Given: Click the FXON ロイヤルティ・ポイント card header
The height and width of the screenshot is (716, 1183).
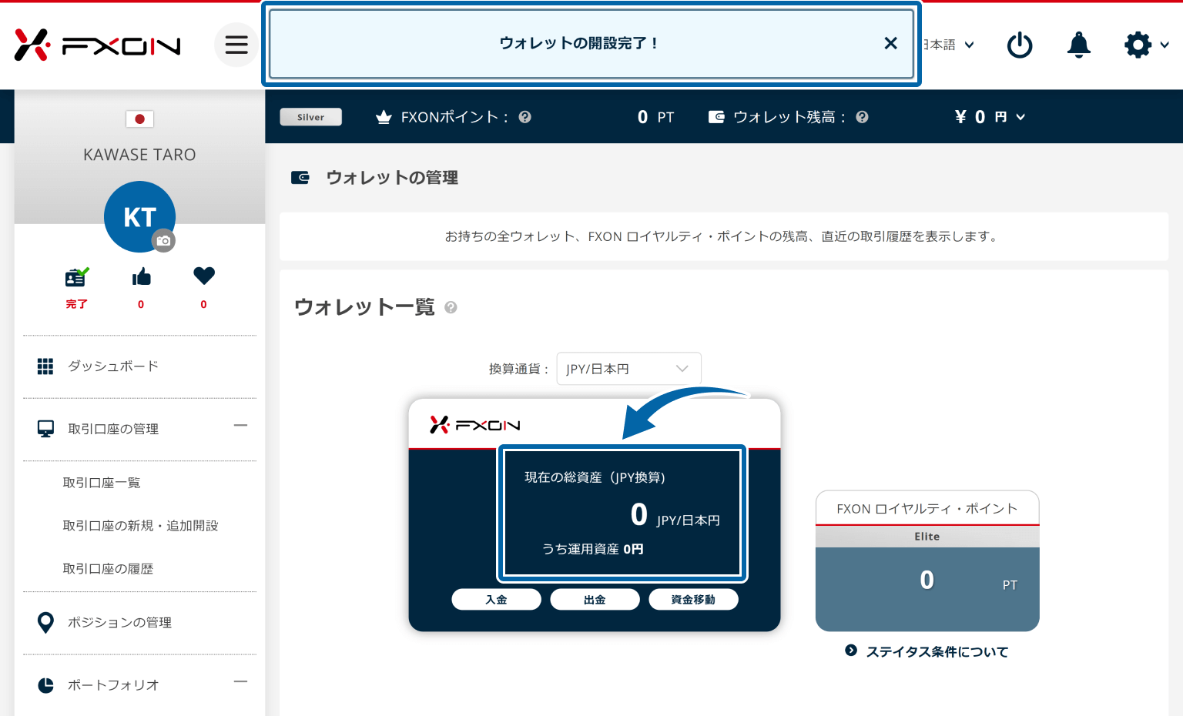Looking at the screenshot, I should click(x=927, y=509).
